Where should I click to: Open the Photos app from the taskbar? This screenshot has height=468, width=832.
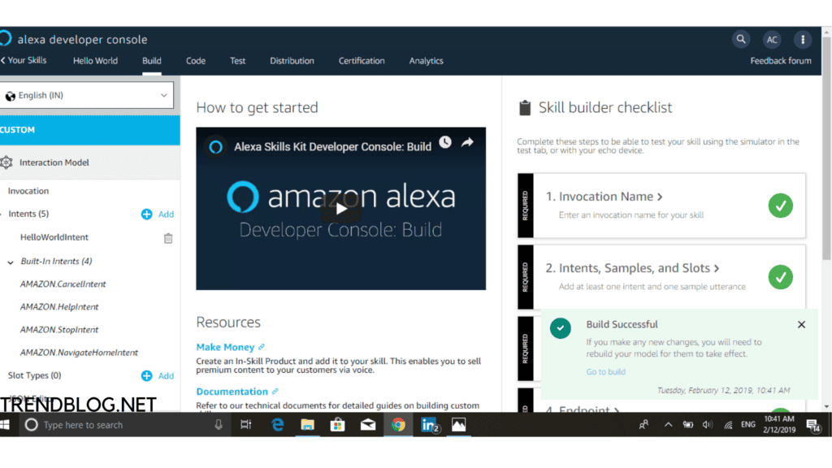(x=458, y=424)
